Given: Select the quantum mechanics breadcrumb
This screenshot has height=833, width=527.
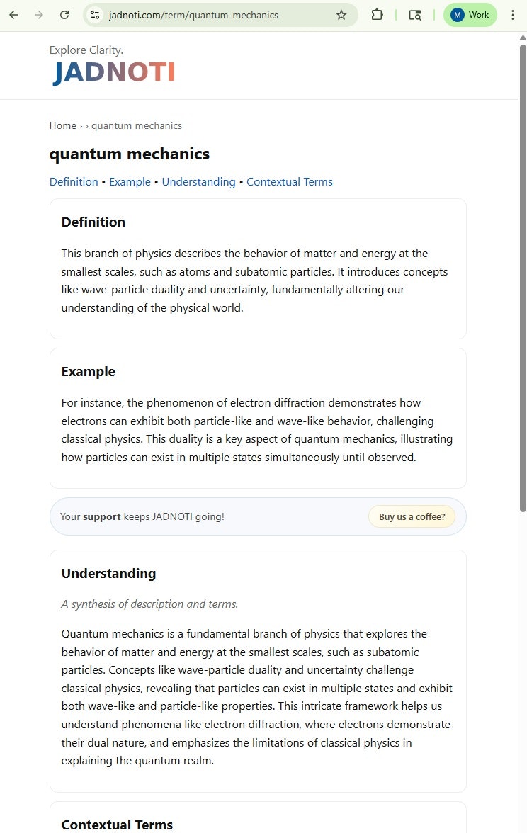Looking at the screenshot, I should pyautogui.click(x=137, y=125).
